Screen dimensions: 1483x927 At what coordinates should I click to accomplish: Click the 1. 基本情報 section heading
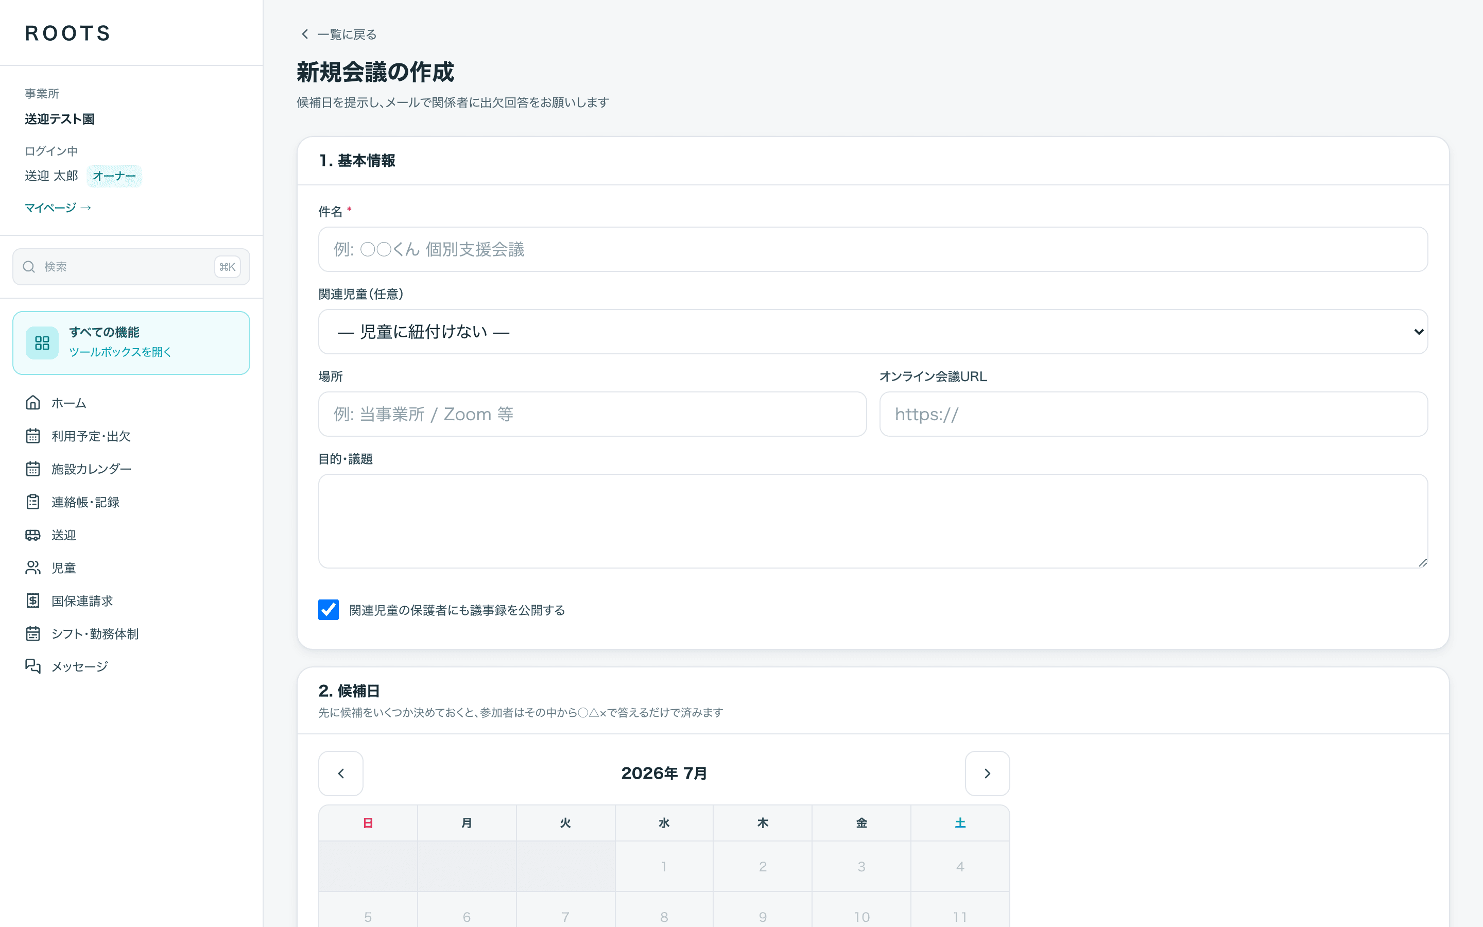coord(357,161)
